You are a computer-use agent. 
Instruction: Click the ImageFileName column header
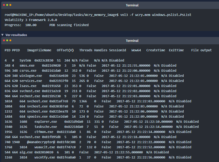tap(39, 50)
